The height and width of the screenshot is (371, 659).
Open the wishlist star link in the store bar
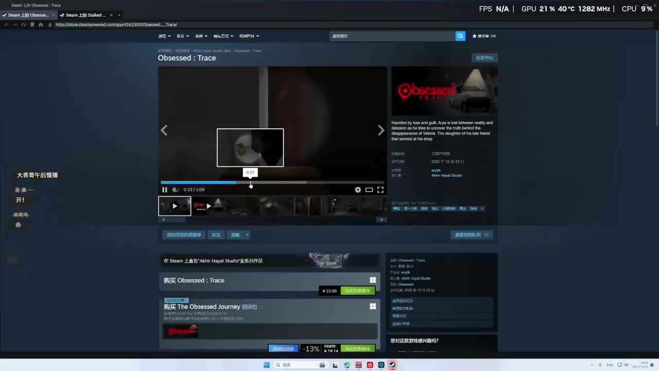484,36
